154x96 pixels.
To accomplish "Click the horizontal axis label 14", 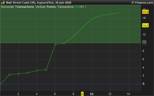I will pyautogui.click(x=128, y=94).
